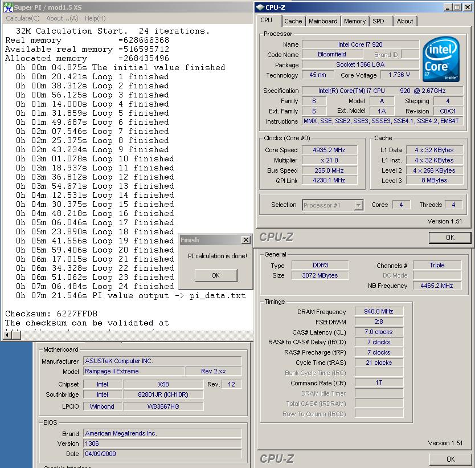Click the Model field Rampage II Extreme
The image size is (475, 468).
tap(134, 371)
